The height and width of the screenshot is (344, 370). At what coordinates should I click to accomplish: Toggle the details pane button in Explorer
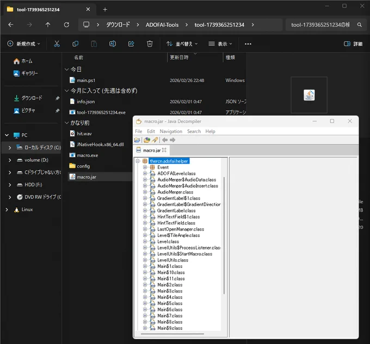click(353, 44)
